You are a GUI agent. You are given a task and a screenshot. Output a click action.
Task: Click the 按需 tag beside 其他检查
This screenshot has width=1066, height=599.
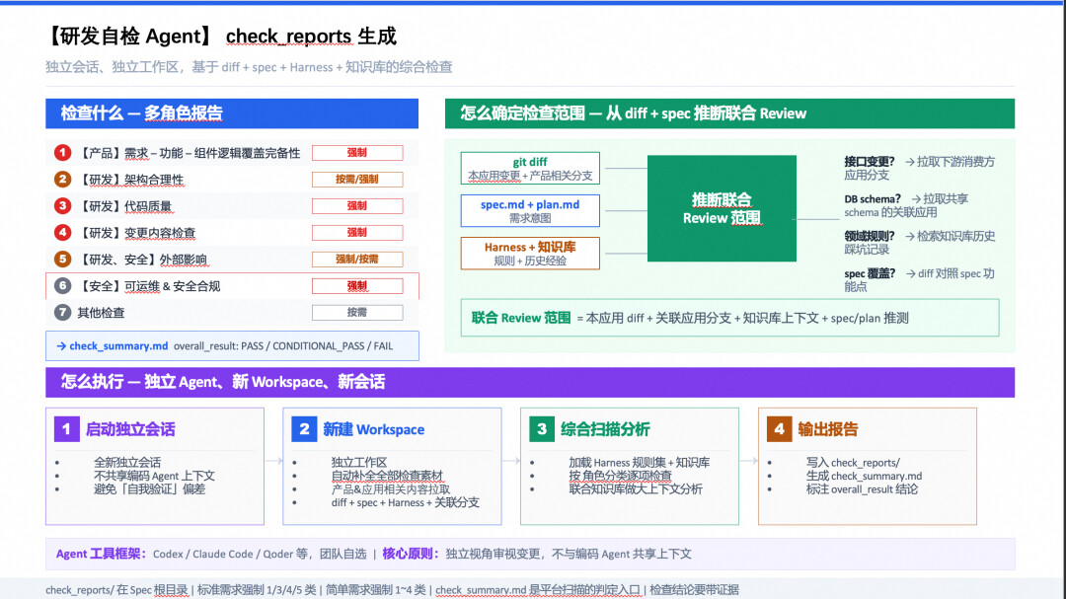357,313
